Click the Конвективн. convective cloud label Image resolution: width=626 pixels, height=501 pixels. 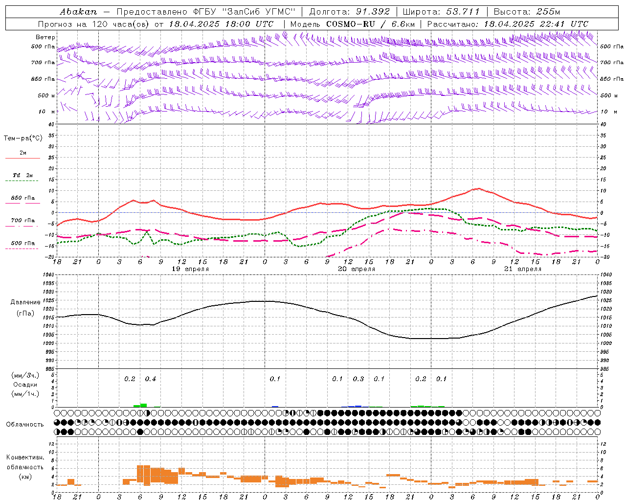(25, 457)
